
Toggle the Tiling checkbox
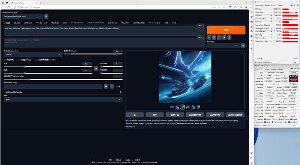pyautogui.click(x=19, y=59)
